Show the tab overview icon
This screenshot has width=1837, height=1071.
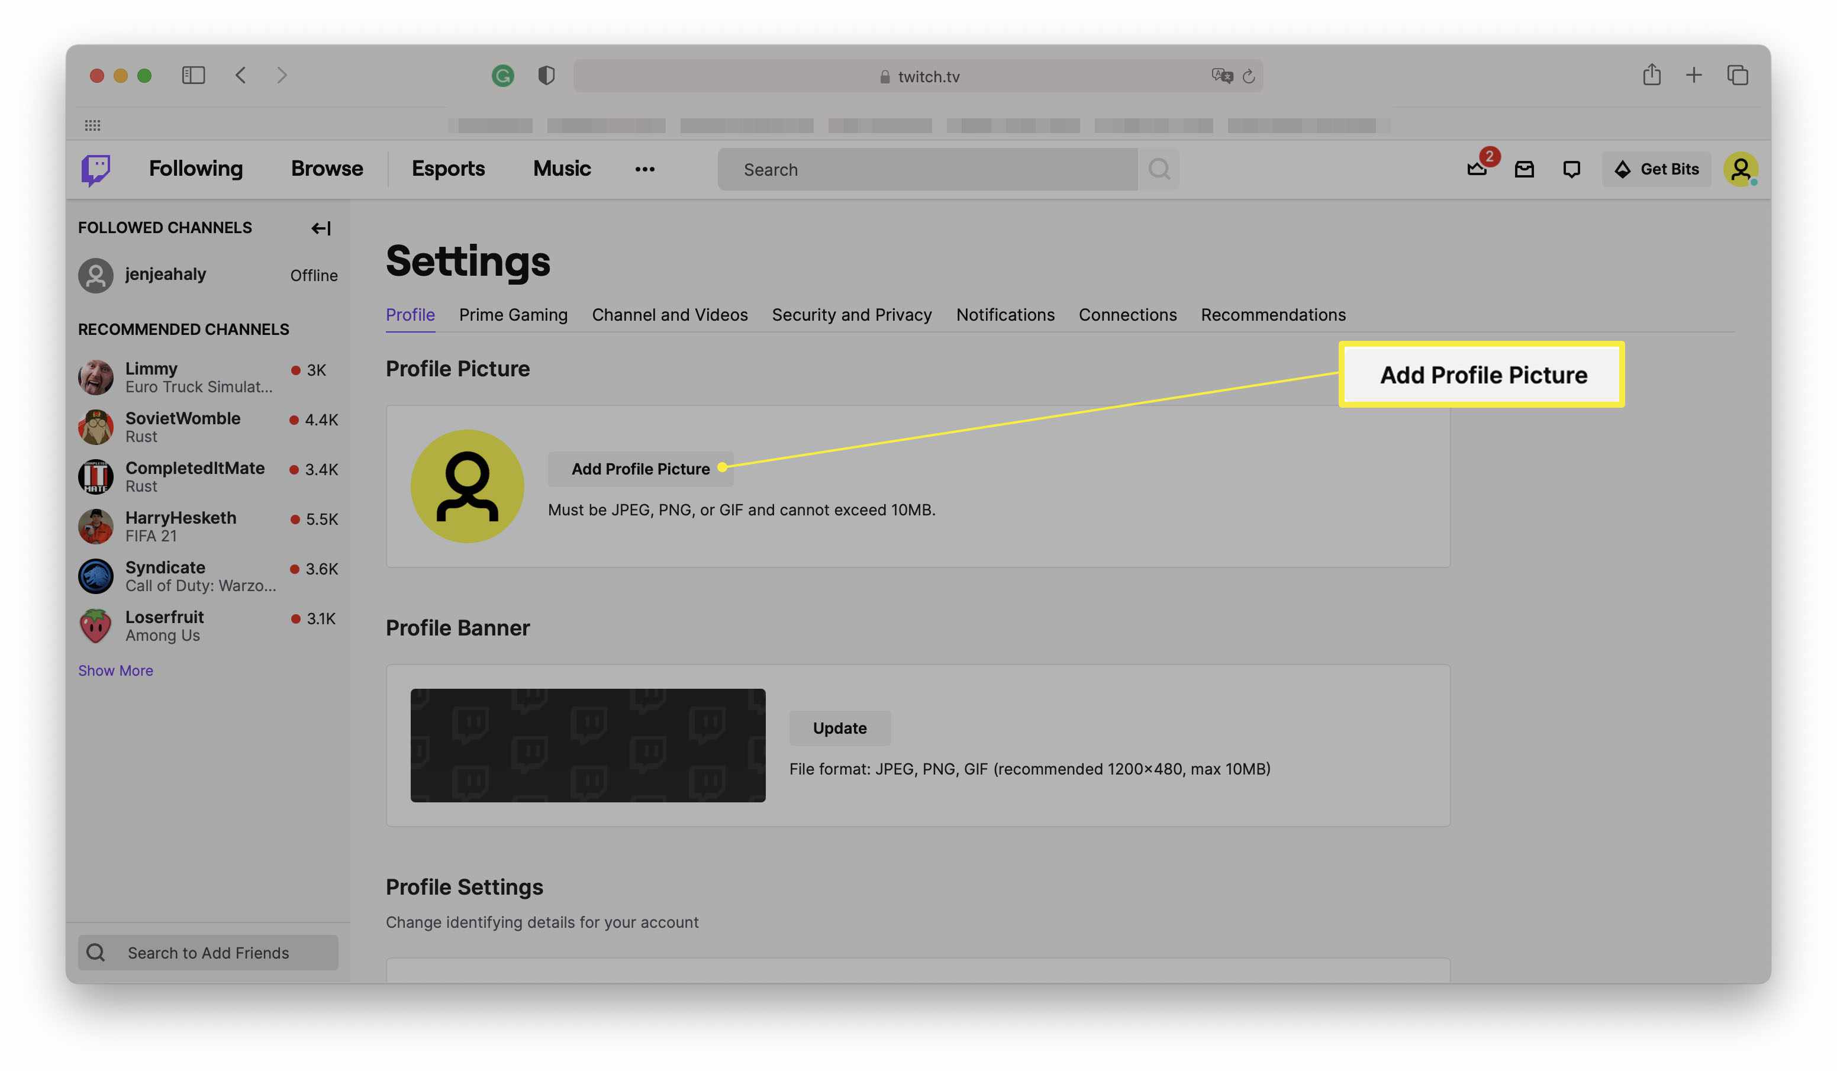[x=1738, y=75]
